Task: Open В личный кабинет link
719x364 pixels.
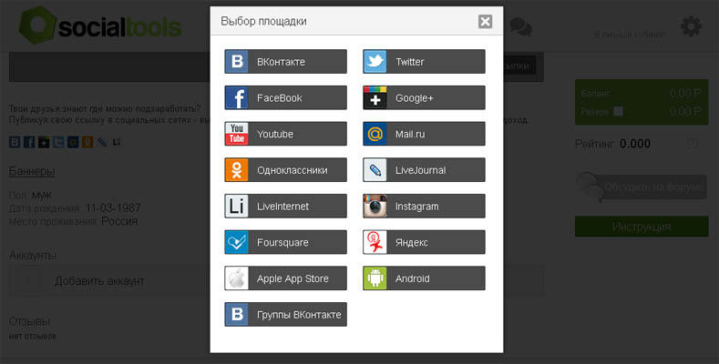Action: 629,35
